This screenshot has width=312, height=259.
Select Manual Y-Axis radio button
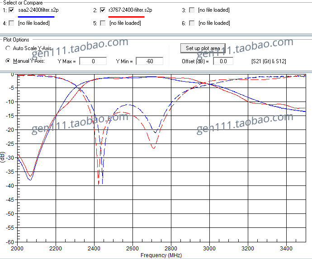[x=8, y=61]
